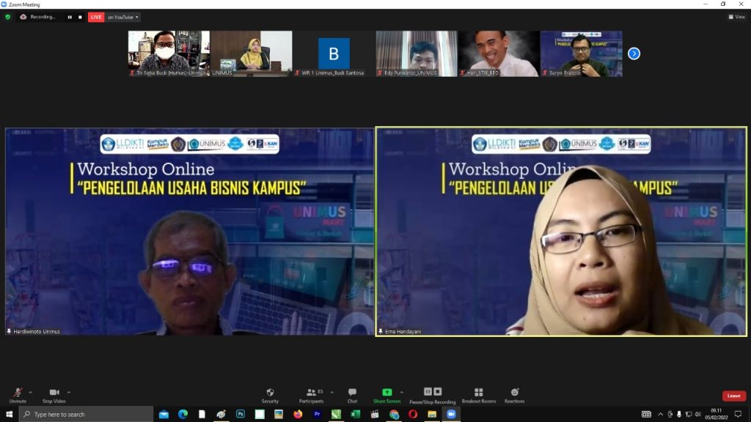Open the View menu at top right
The image size is (751, 422).
[x=736, y=17]
